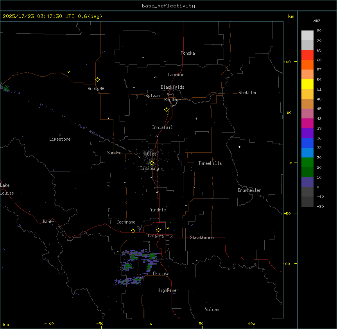Click the yellow diamond marker beside RockyMH
Image resolution: width=337 pixels, height=329 pixels.
97,80
